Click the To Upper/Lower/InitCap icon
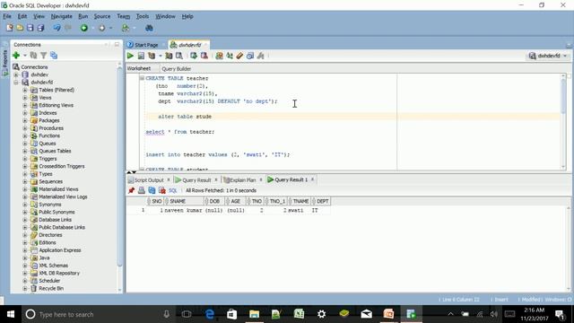The image size is (574, 323). click(x=230, y=56)
